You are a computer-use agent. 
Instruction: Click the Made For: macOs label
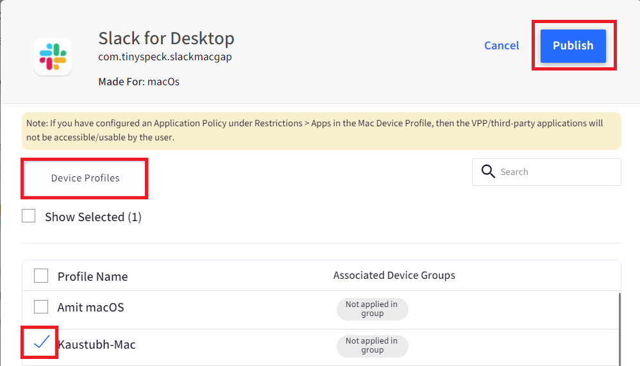[x=139, y=81]
